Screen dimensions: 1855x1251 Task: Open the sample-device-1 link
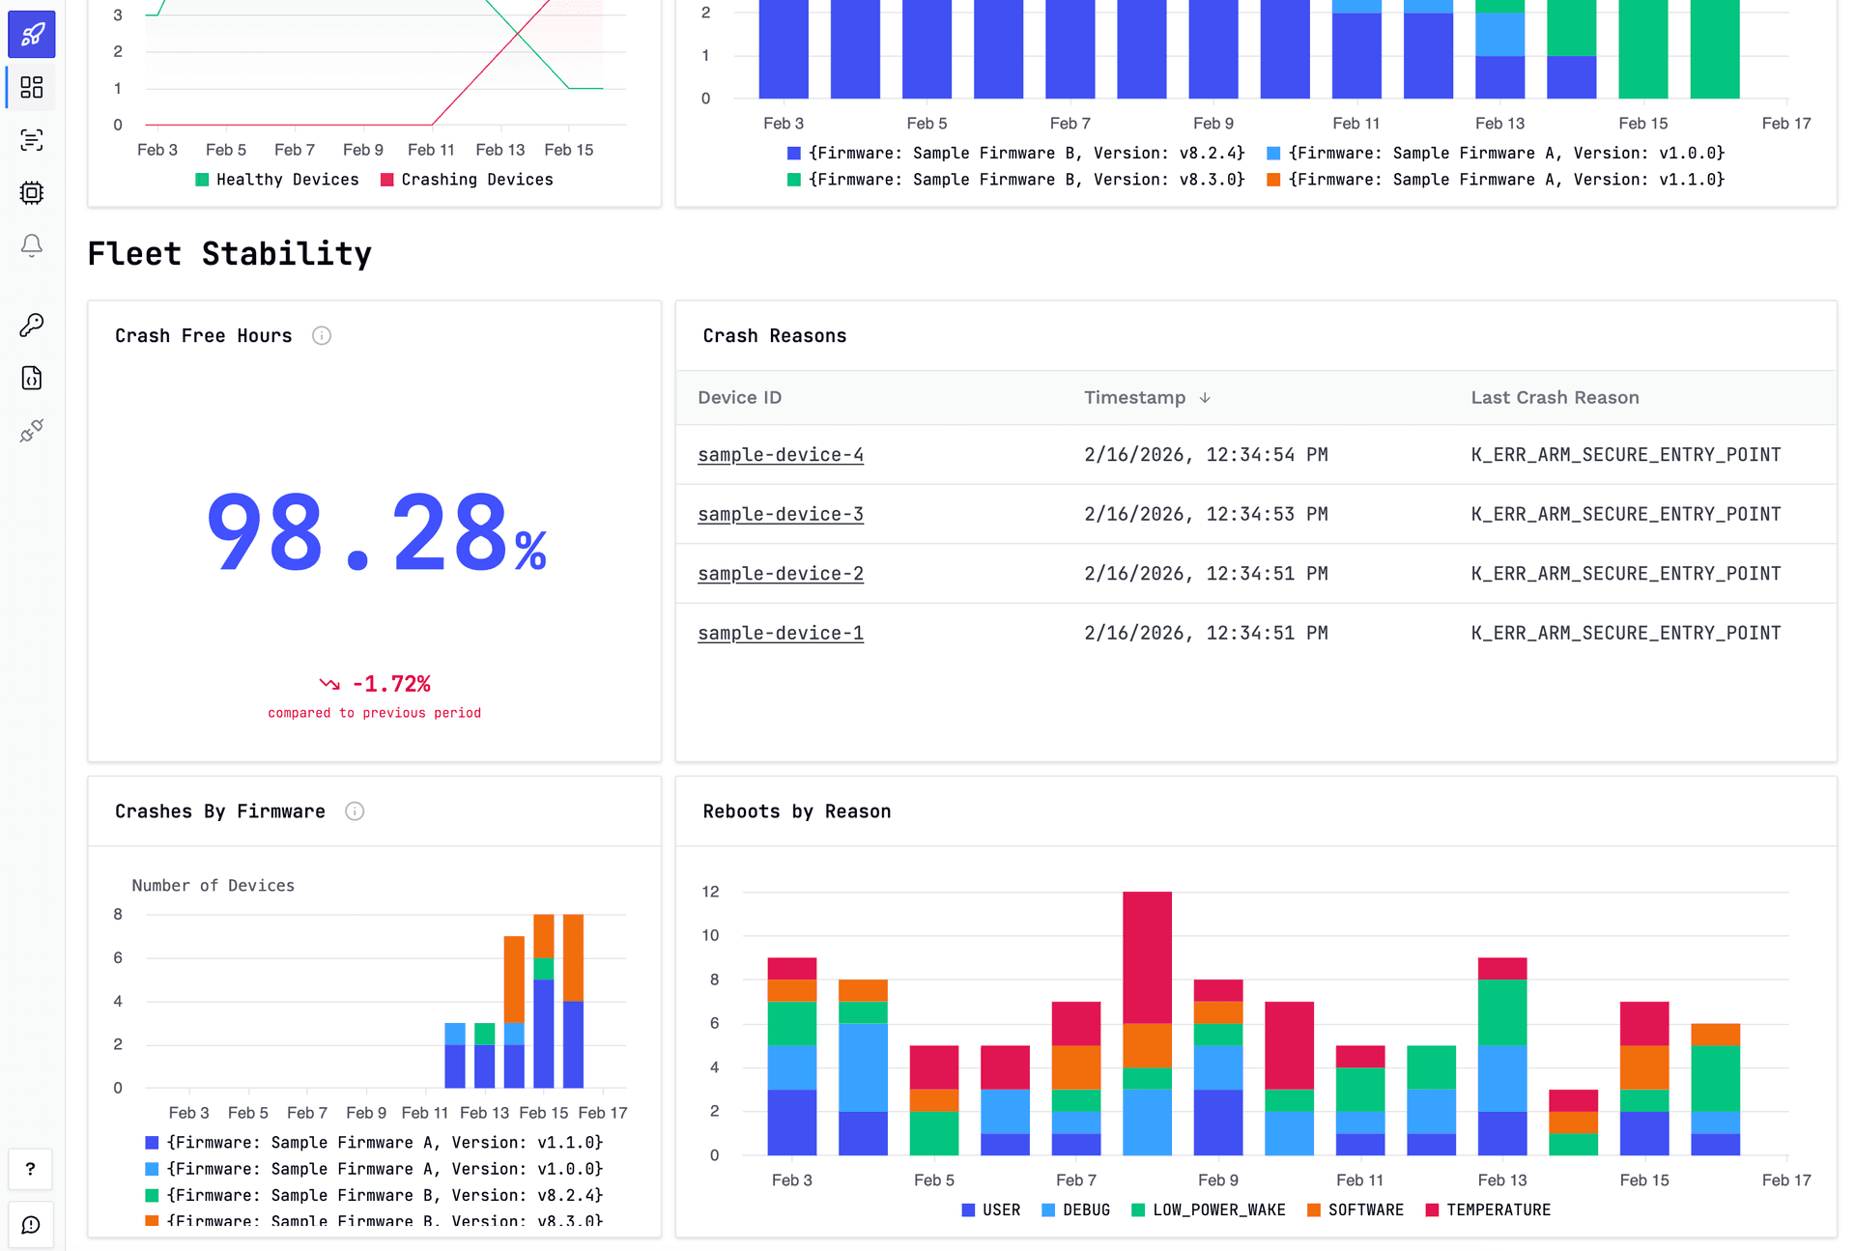[781, 634]
